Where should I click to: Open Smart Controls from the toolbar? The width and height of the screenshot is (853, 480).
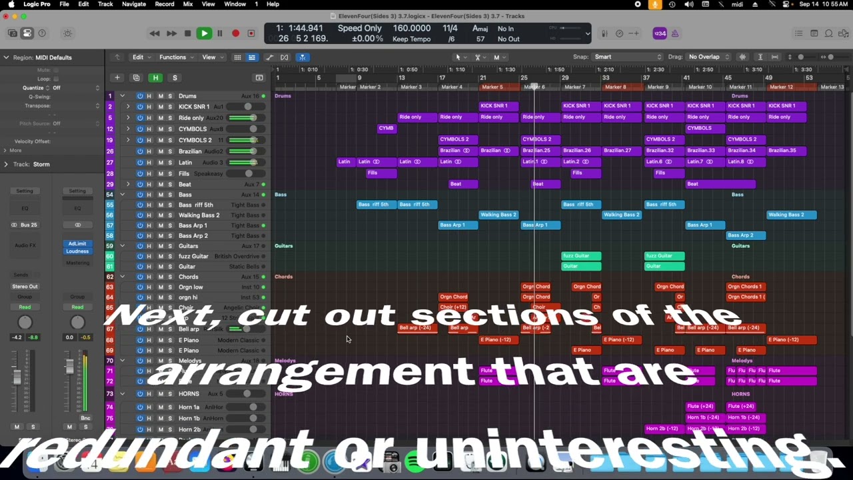[x=67, y=33]
